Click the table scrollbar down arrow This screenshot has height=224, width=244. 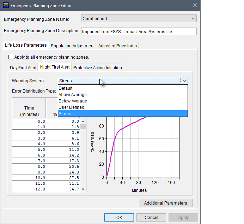click(x=83, y=189)
